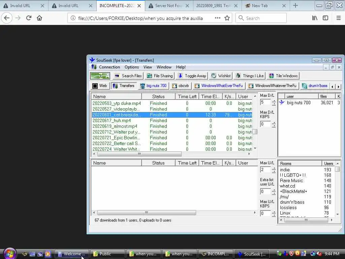Select the /mu/ room
The height and width of the screenshot is (259, 345).
coord(284,197)
